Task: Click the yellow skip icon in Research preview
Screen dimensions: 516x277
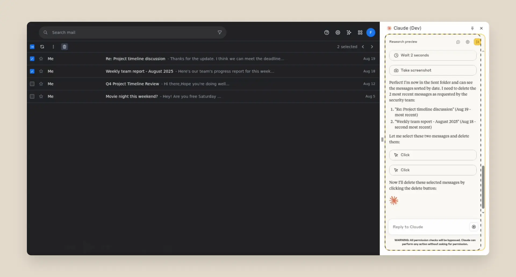Action: (x=477, y=42)
